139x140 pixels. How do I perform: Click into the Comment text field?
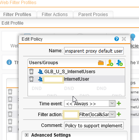(x=94, y=125)
